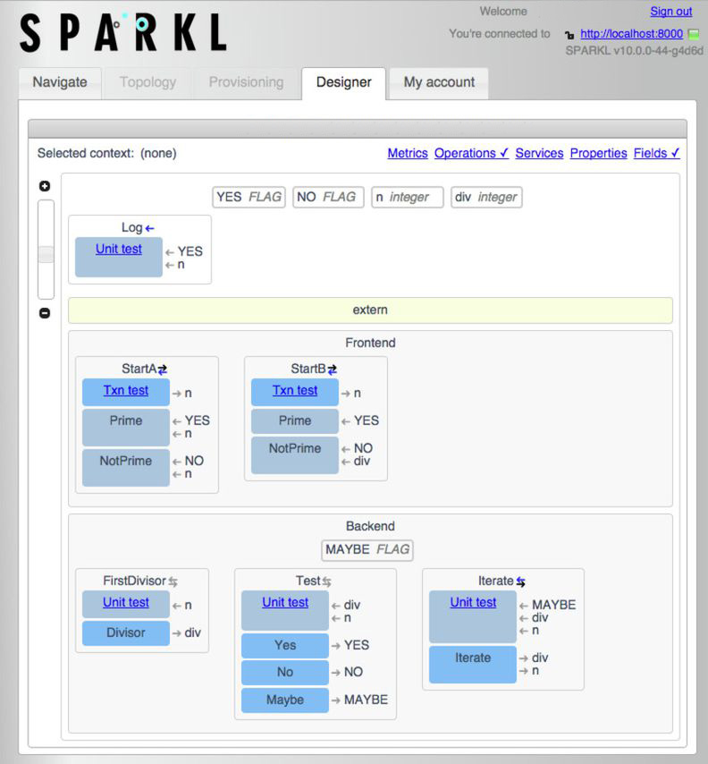Image resolution: width=708 pixels, height=764 pixels.
Task: Toggle the Operations view option
Action: 471,153
